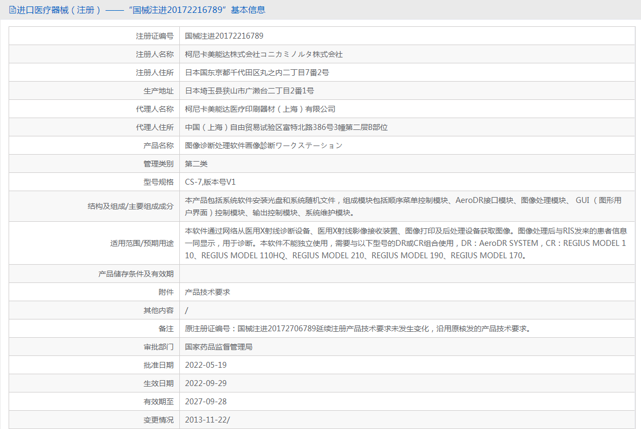Image resolution: width=641 pixels, height=429 pixels.
Task: Click the 产品储存条件及有效期 label cell
Action: 94,274
